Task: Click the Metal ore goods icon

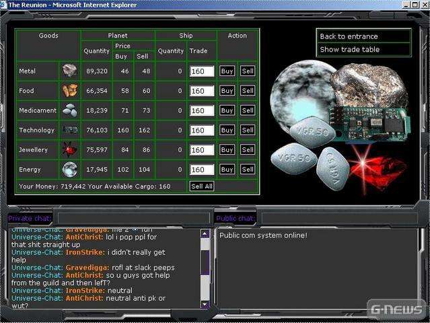Action: tap(69, 71)
